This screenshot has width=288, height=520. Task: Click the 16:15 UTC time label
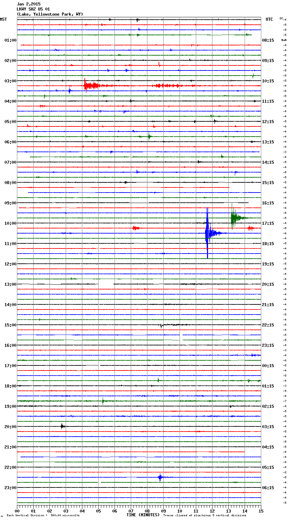268,203
